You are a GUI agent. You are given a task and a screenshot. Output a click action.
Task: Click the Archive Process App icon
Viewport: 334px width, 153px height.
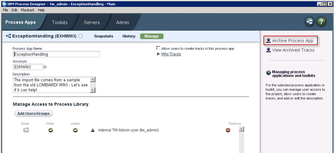268,41
